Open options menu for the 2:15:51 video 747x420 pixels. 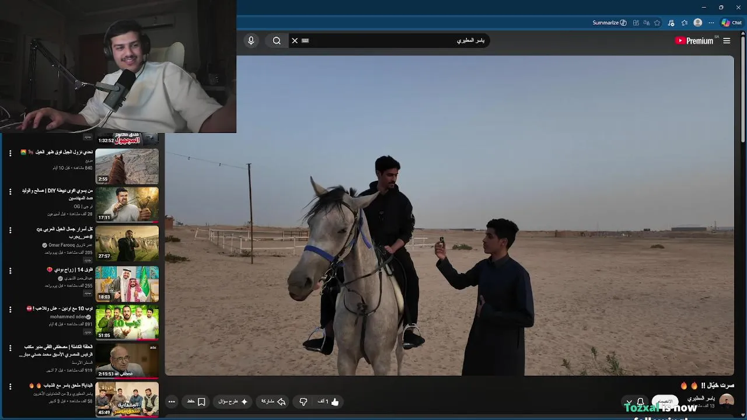coord(10,348)
